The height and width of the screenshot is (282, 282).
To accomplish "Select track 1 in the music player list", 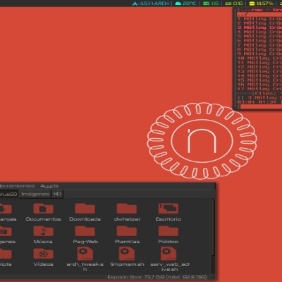I will point(259,18).
